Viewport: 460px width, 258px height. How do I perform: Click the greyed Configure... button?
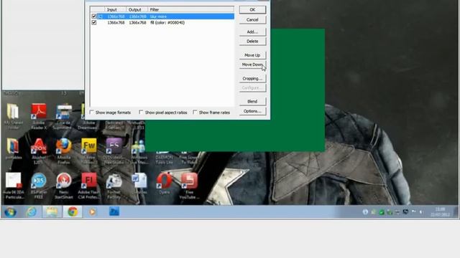(252, 87)
